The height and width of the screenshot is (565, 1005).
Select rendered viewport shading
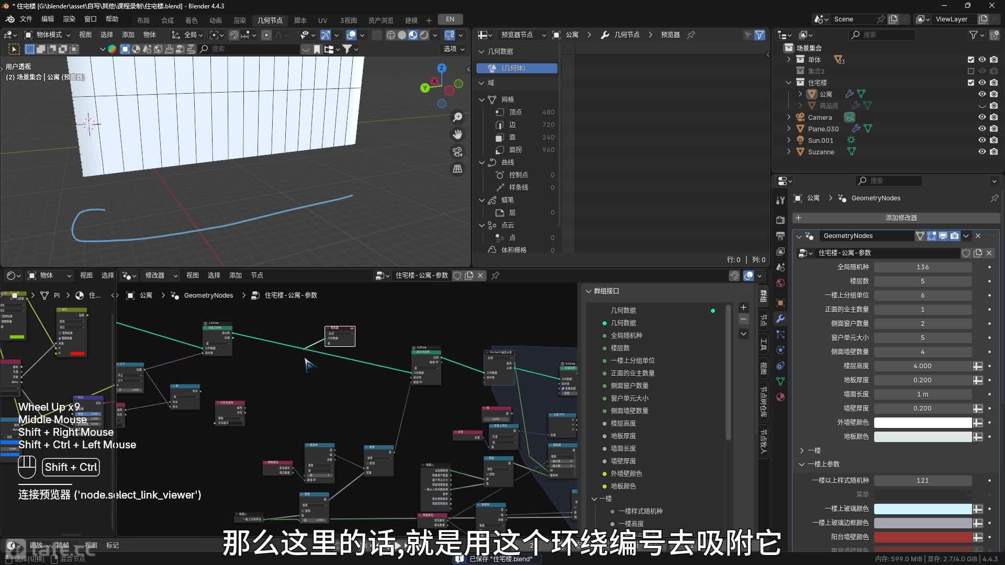click(424, 35)
